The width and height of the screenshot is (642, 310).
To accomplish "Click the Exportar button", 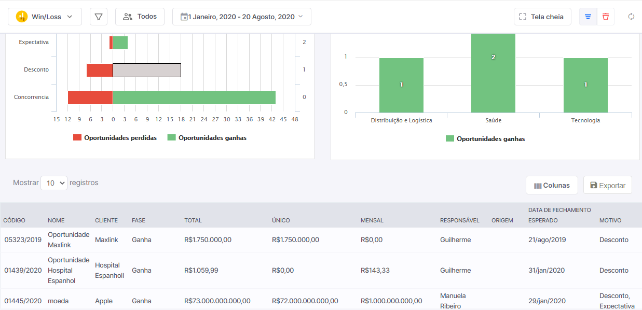I will point(608,185).
